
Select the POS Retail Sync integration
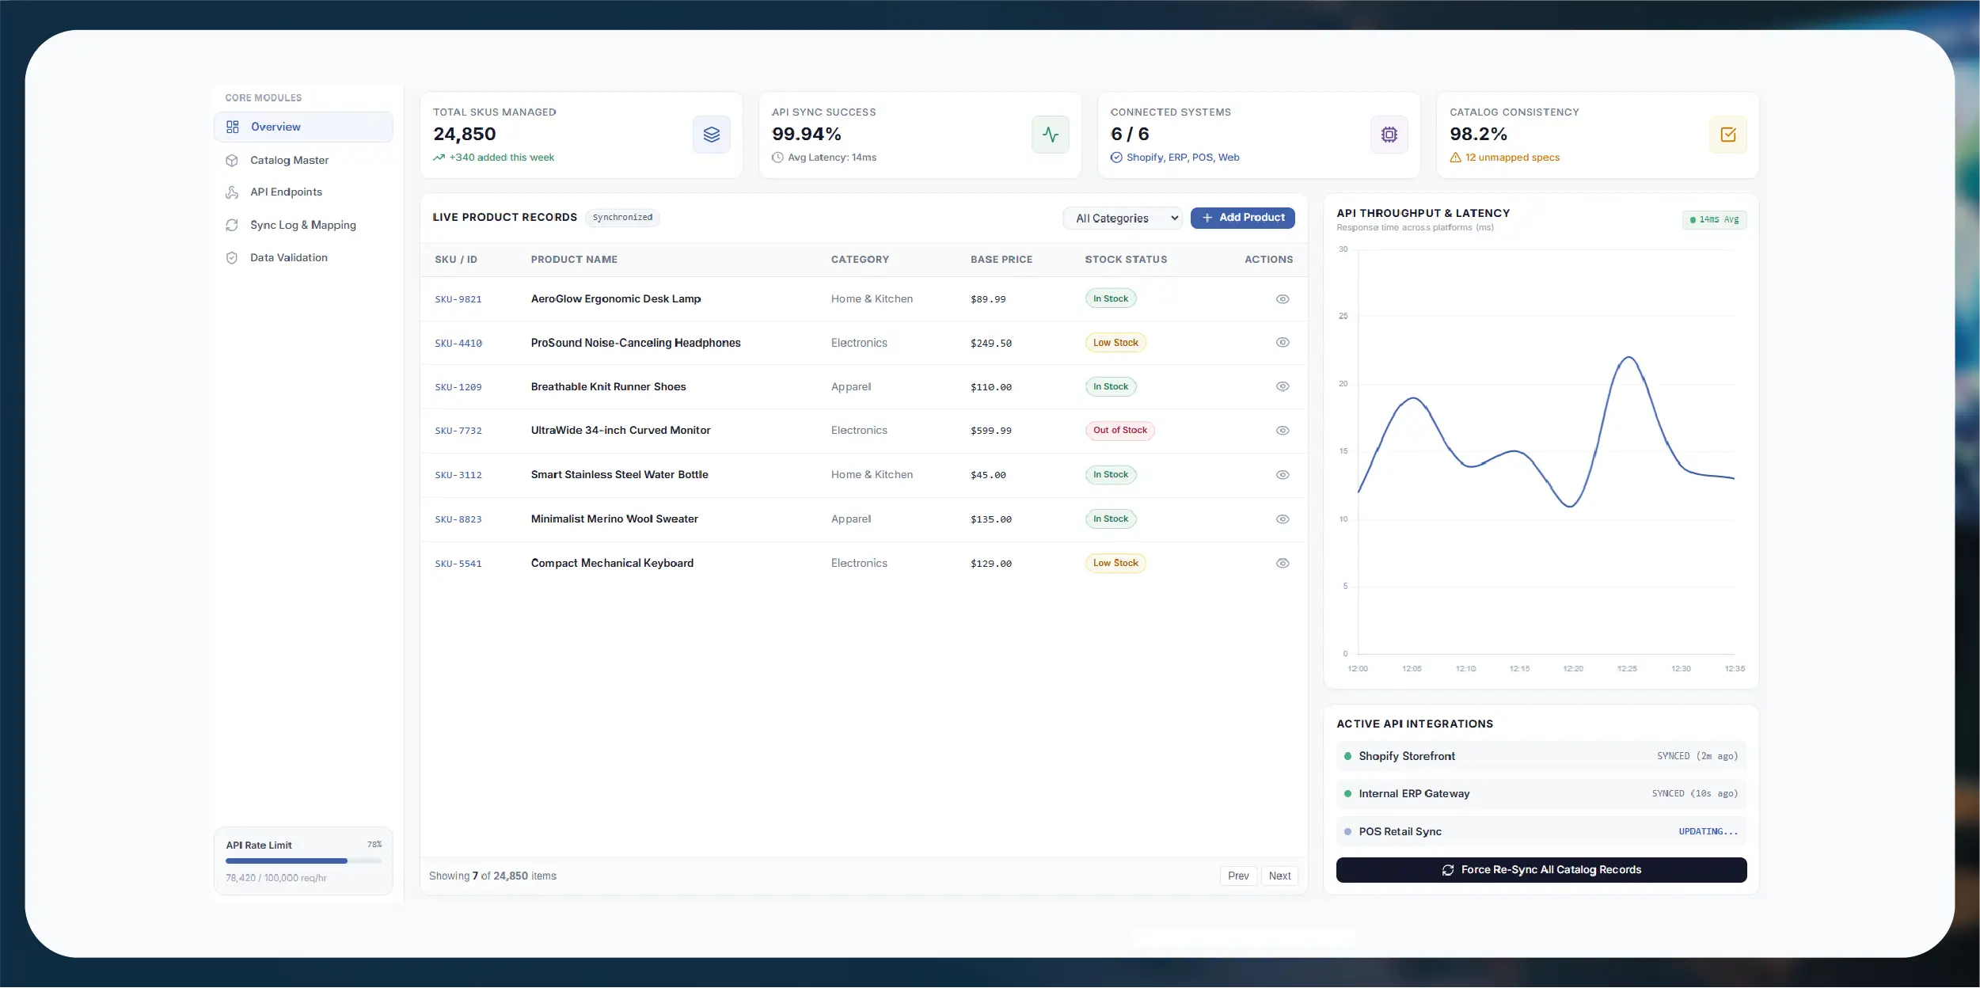pyautogui.click(x=1541, y=832)
